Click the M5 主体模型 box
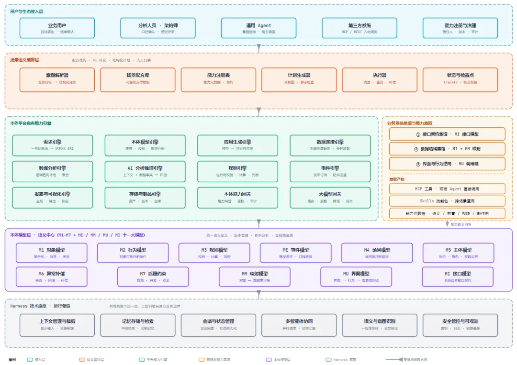This screenshot has width=517, height=365. click(x=458, y=253)
